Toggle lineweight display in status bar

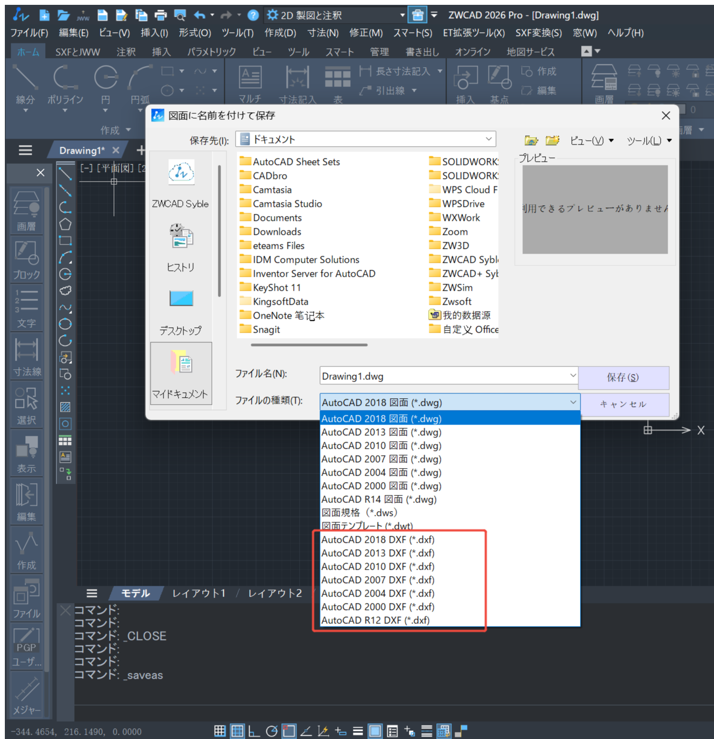358,731
